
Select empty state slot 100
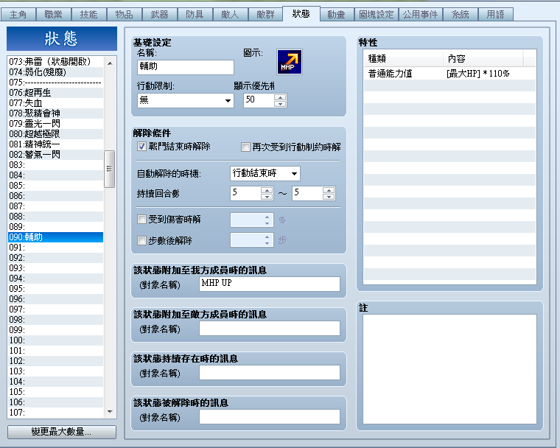(56, 340)
